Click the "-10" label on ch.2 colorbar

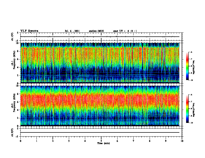(192, 123)
